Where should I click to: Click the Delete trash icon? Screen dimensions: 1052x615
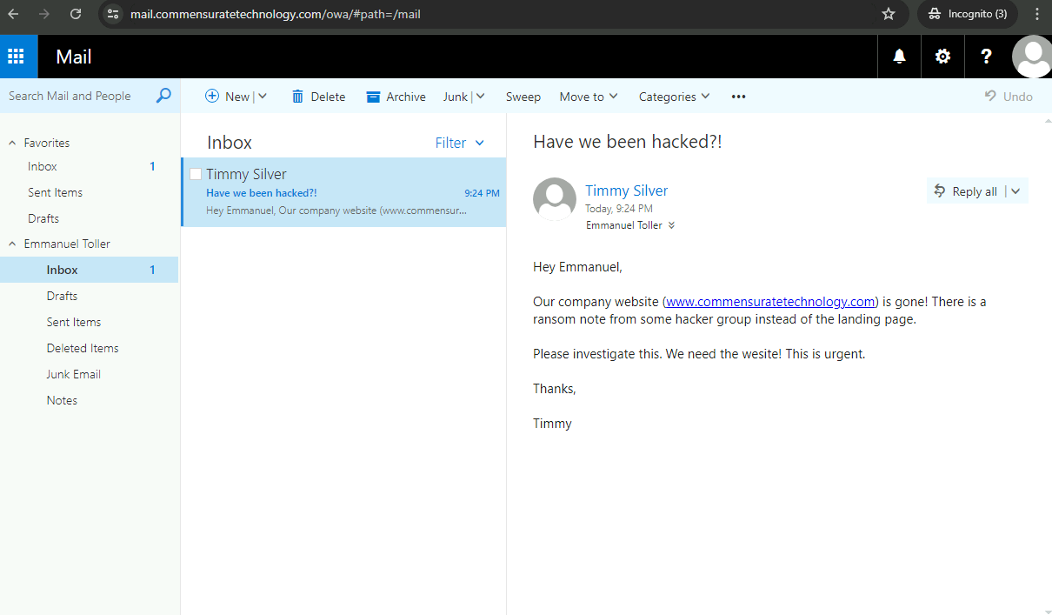[298, 97]
